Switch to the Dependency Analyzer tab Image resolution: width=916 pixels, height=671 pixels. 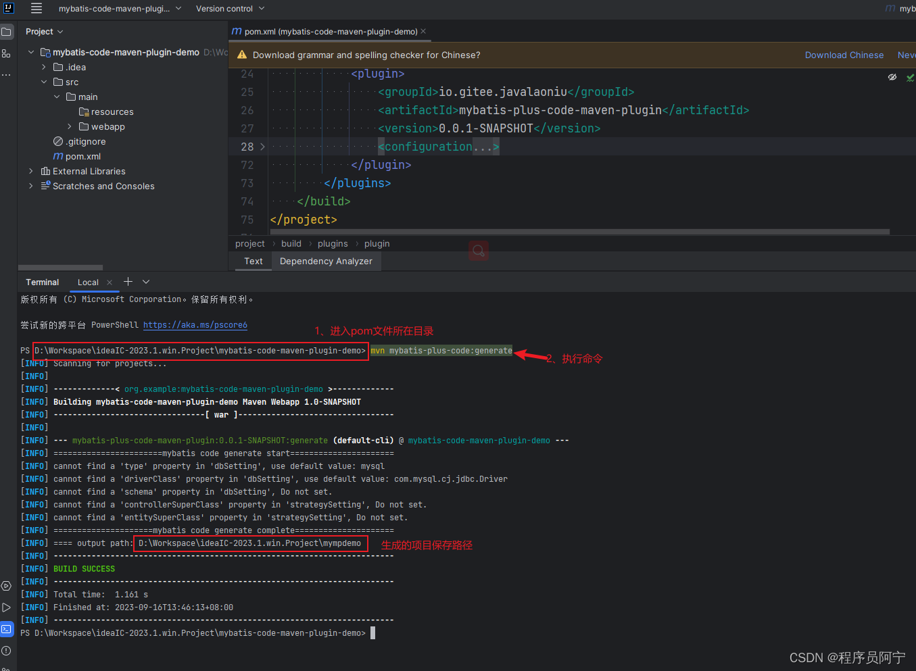(x=326, y=262)
